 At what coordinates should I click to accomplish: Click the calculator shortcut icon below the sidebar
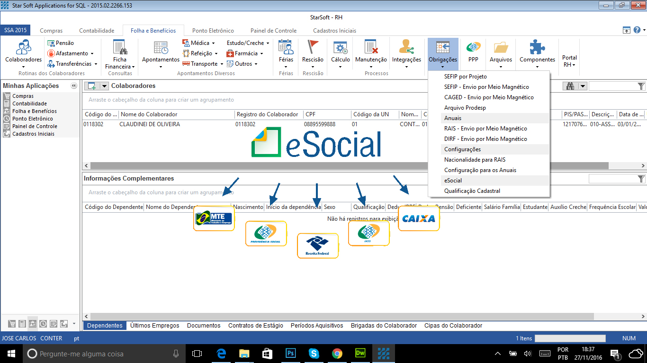point(22,324)
